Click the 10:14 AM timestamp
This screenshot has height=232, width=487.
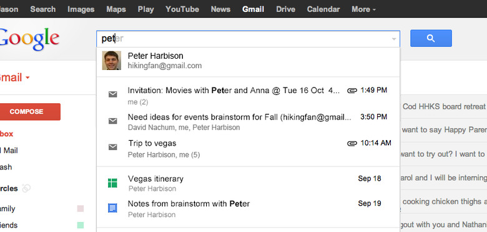coord(375,143)
